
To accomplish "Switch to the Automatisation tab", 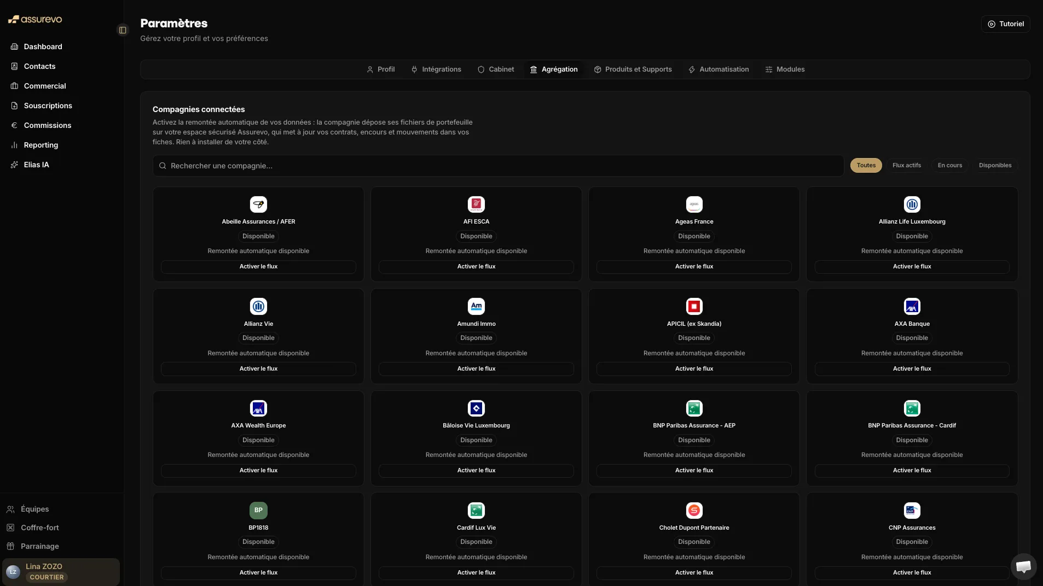I will point(718,69).
